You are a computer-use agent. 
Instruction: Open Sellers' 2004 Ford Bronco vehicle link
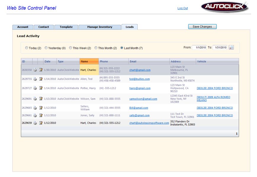tap(215, 108)
